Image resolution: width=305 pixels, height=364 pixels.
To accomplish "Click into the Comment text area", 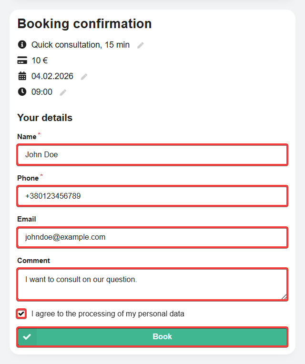I will click(152, 284).
